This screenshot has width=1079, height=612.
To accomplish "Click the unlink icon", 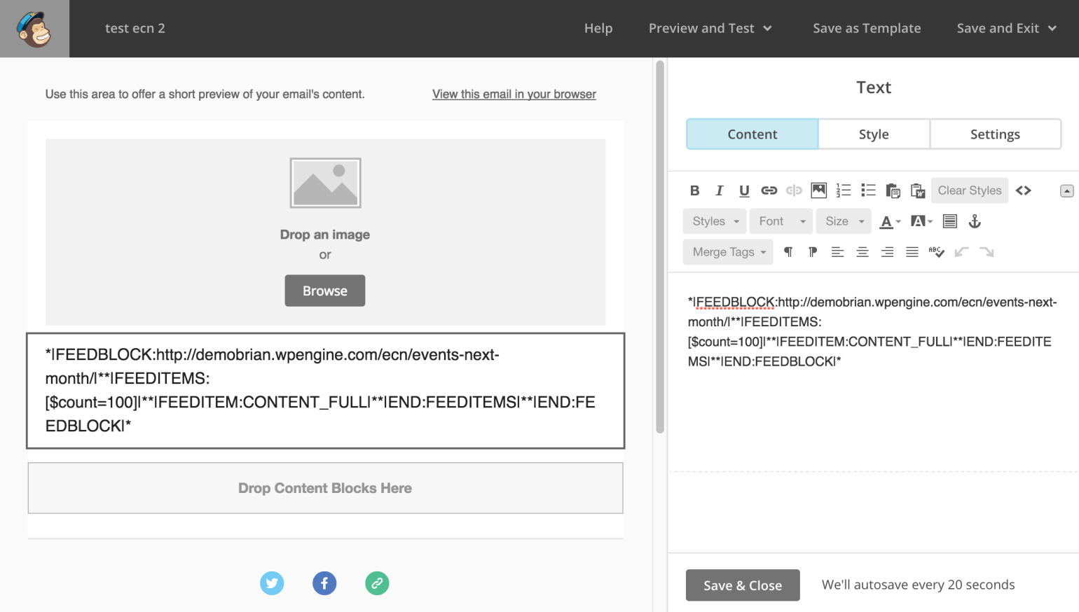I will [794, 190].
